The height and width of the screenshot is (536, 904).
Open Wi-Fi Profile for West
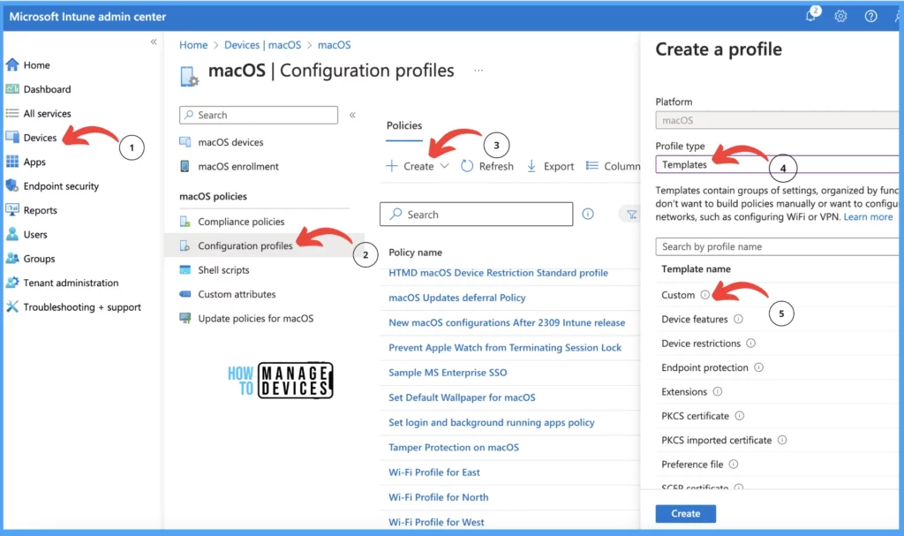pos(436,522)
